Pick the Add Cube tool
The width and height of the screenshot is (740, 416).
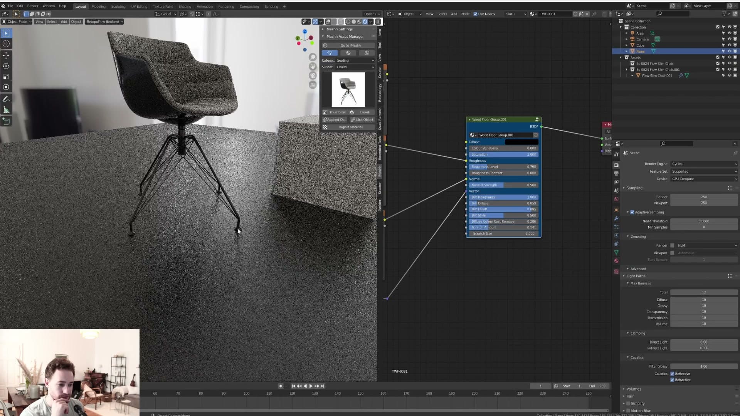click(x=6, y=122)
